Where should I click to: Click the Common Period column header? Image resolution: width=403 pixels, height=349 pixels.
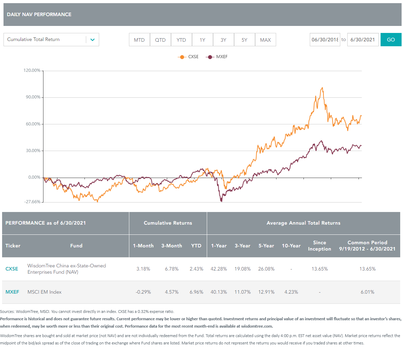[367, 246]
